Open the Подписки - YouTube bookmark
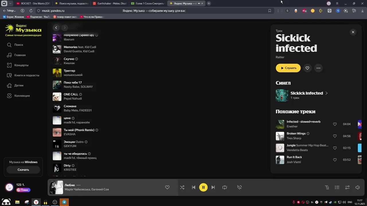 click(38, 17)
